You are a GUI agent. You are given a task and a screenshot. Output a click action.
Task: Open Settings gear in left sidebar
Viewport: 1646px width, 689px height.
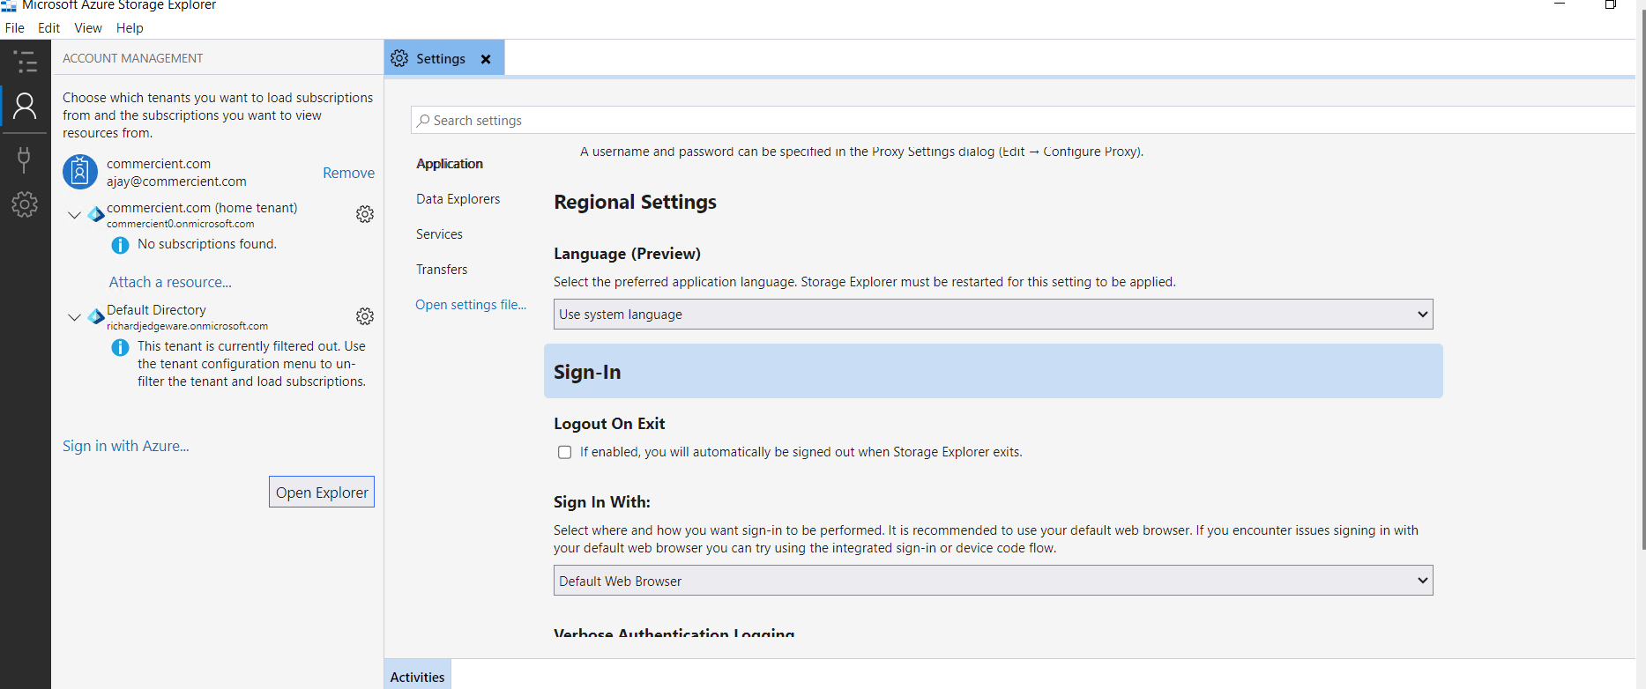click(25, 204)
